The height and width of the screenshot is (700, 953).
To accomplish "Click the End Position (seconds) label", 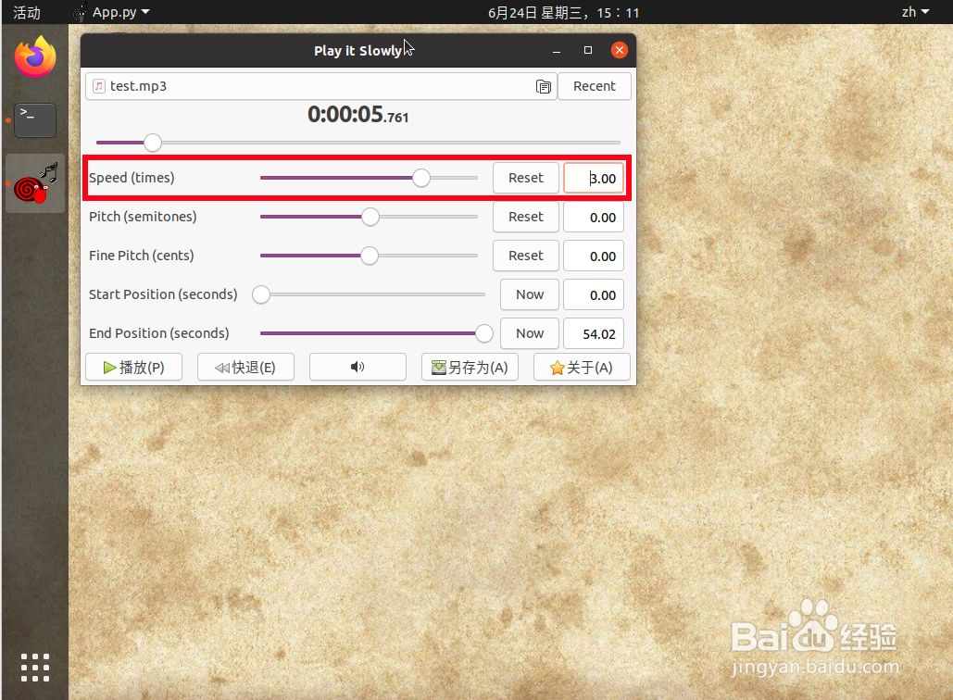I will (159, 333).
